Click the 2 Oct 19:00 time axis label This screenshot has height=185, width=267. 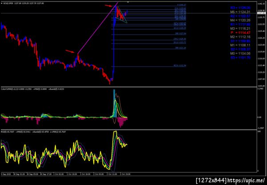(x=125, y=174)
